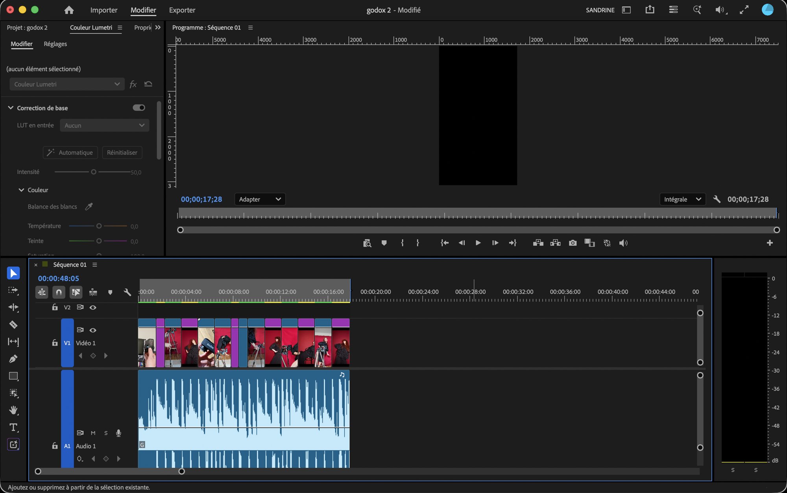Toggle snapping magnet in timeline
The width and height of the screenshot is (787, 493).
coord(59,292)
